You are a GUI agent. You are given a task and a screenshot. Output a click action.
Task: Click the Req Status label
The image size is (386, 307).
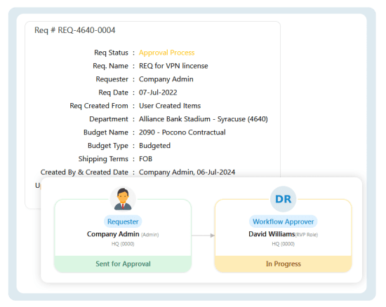click(x=111, y=53)
